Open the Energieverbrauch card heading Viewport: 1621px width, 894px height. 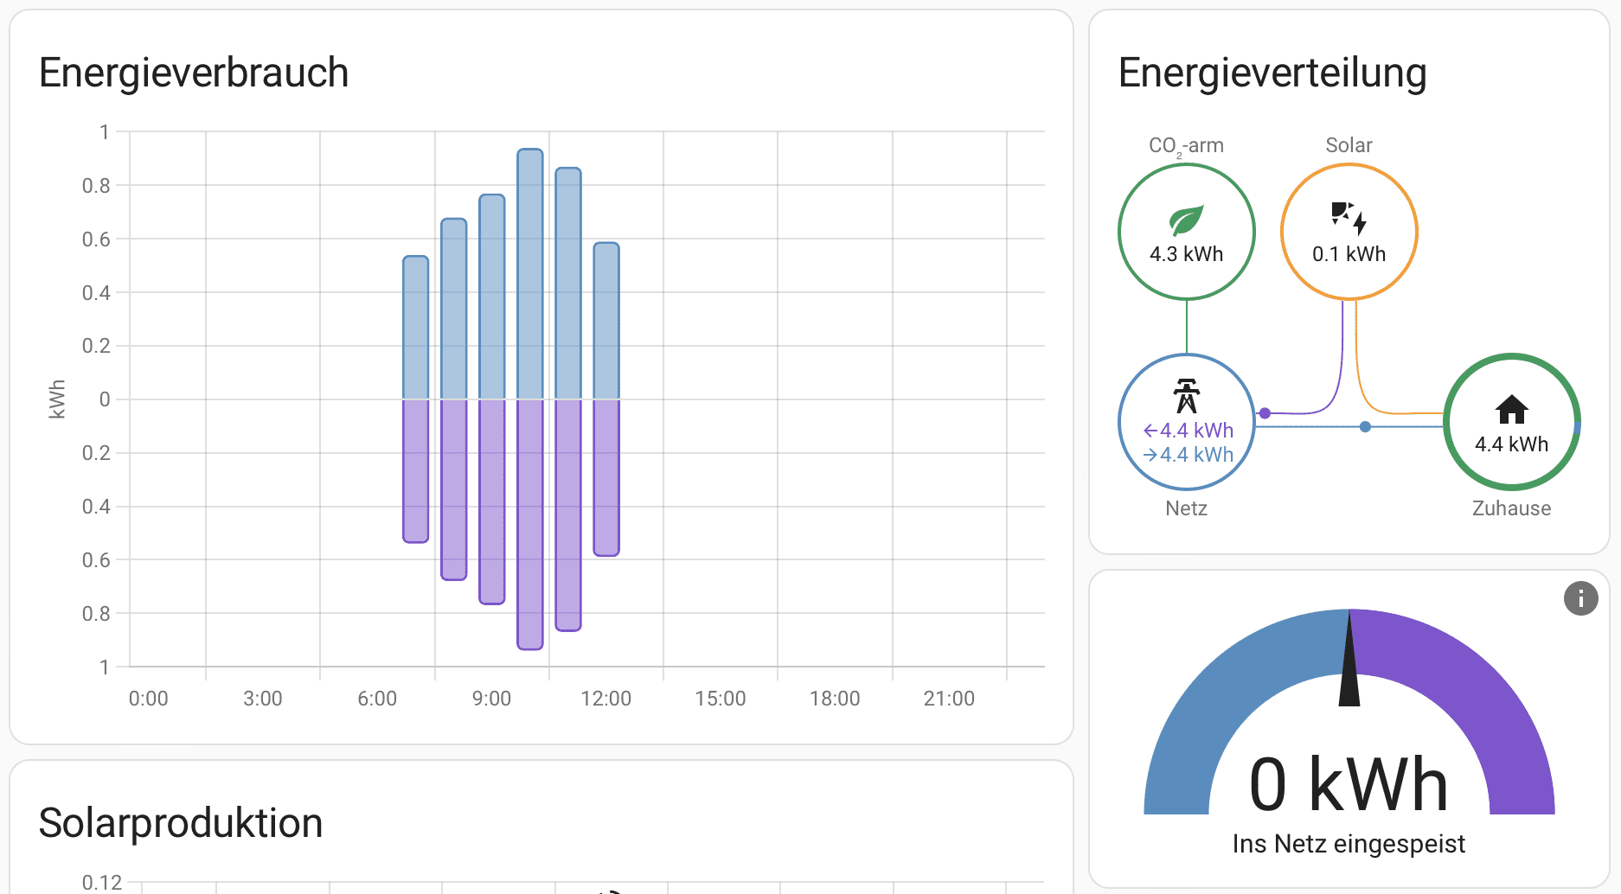(x=194, y=73)
